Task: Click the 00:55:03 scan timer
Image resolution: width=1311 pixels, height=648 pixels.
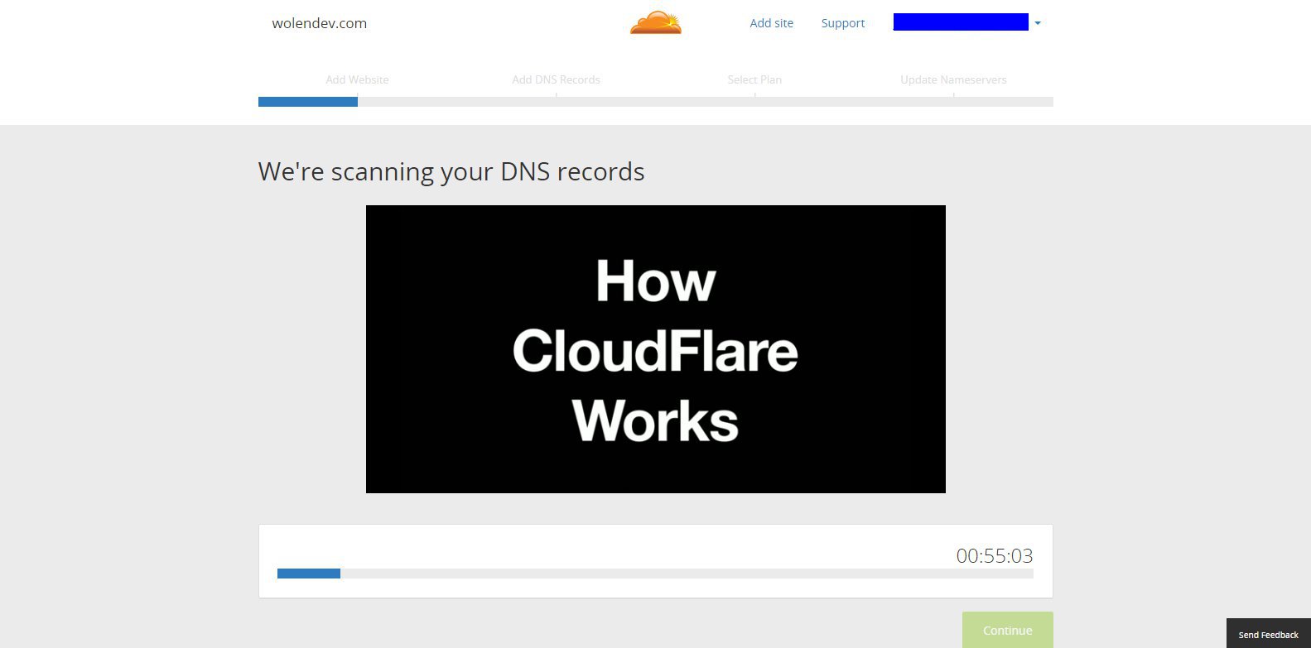Action: [995, 556]
